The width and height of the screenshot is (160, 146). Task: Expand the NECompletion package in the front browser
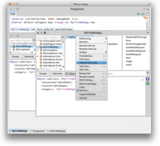tap(38, 50)
